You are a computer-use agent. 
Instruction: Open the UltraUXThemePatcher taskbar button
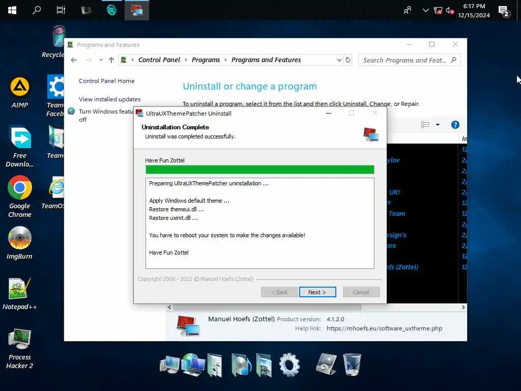(x=136, y=10)
